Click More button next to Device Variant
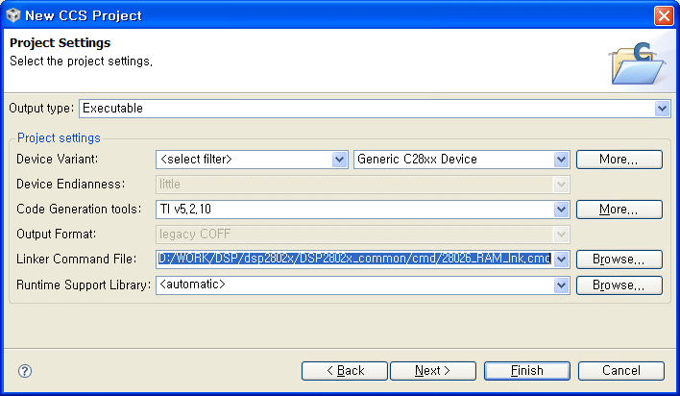Viewport: 680px width, 396px height. (619, 160)
